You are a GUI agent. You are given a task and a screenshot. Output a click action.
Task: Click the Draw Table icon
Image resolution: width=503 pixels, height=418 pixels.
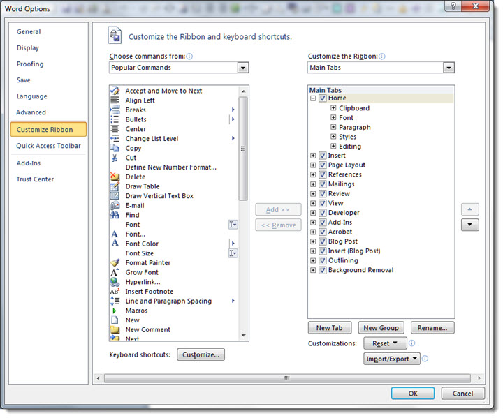pyautogui.click(x=115, y=186)
